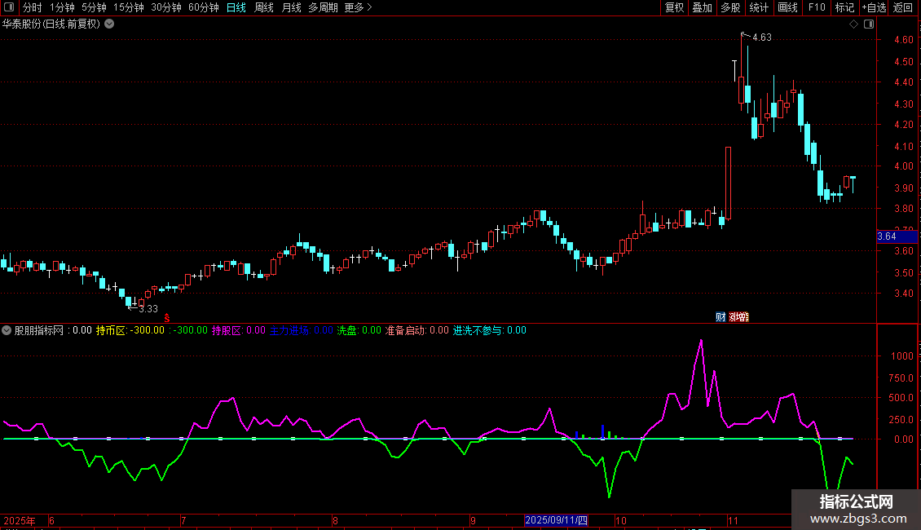
Task: Click month 7 on time axis
Action: [x=184, y=520]
